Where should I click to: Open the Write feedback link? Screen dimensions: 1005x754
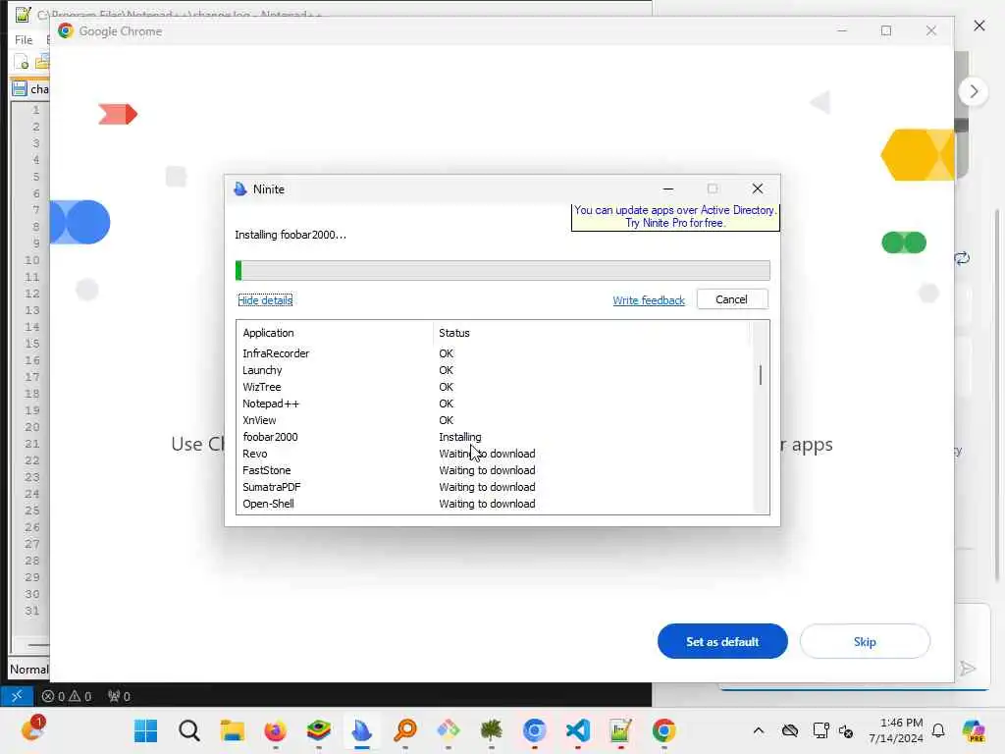(649, 300)
